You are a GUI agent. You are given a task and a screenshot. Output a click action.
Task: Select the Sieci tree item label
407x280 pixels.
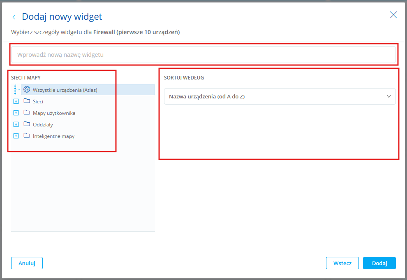point(38,101)
